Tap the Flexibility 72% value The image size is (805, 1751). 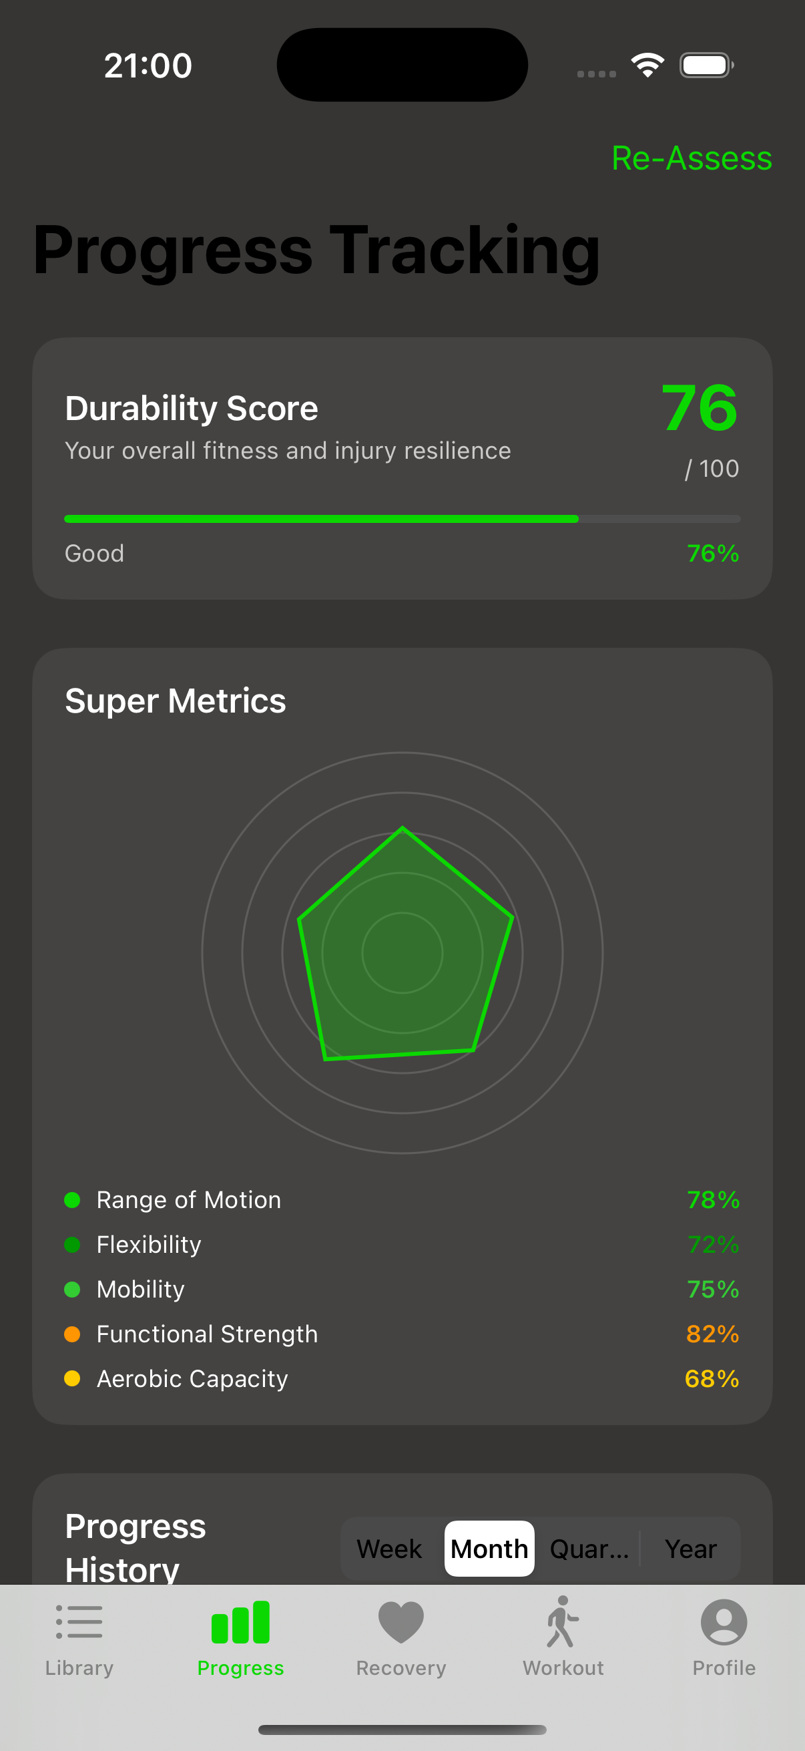pos(712,1245)
